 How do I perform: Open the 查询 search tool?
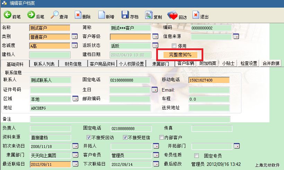[x=59, y=15]
